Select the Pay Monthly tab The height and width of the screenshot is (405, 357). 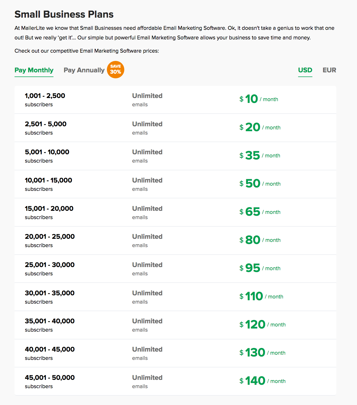tap(34, 70)
